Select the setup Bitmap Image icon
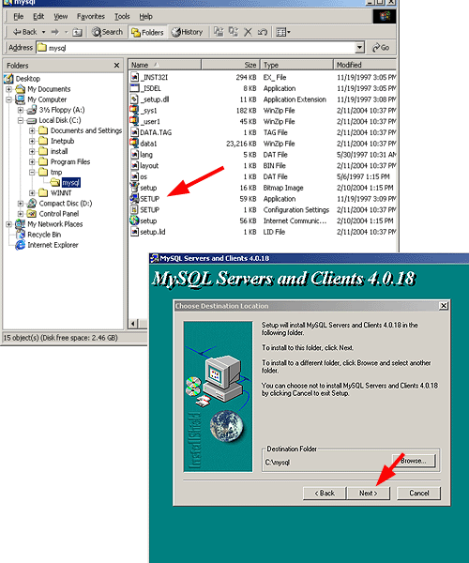This screenshot has width=469, height=563. 134,188
